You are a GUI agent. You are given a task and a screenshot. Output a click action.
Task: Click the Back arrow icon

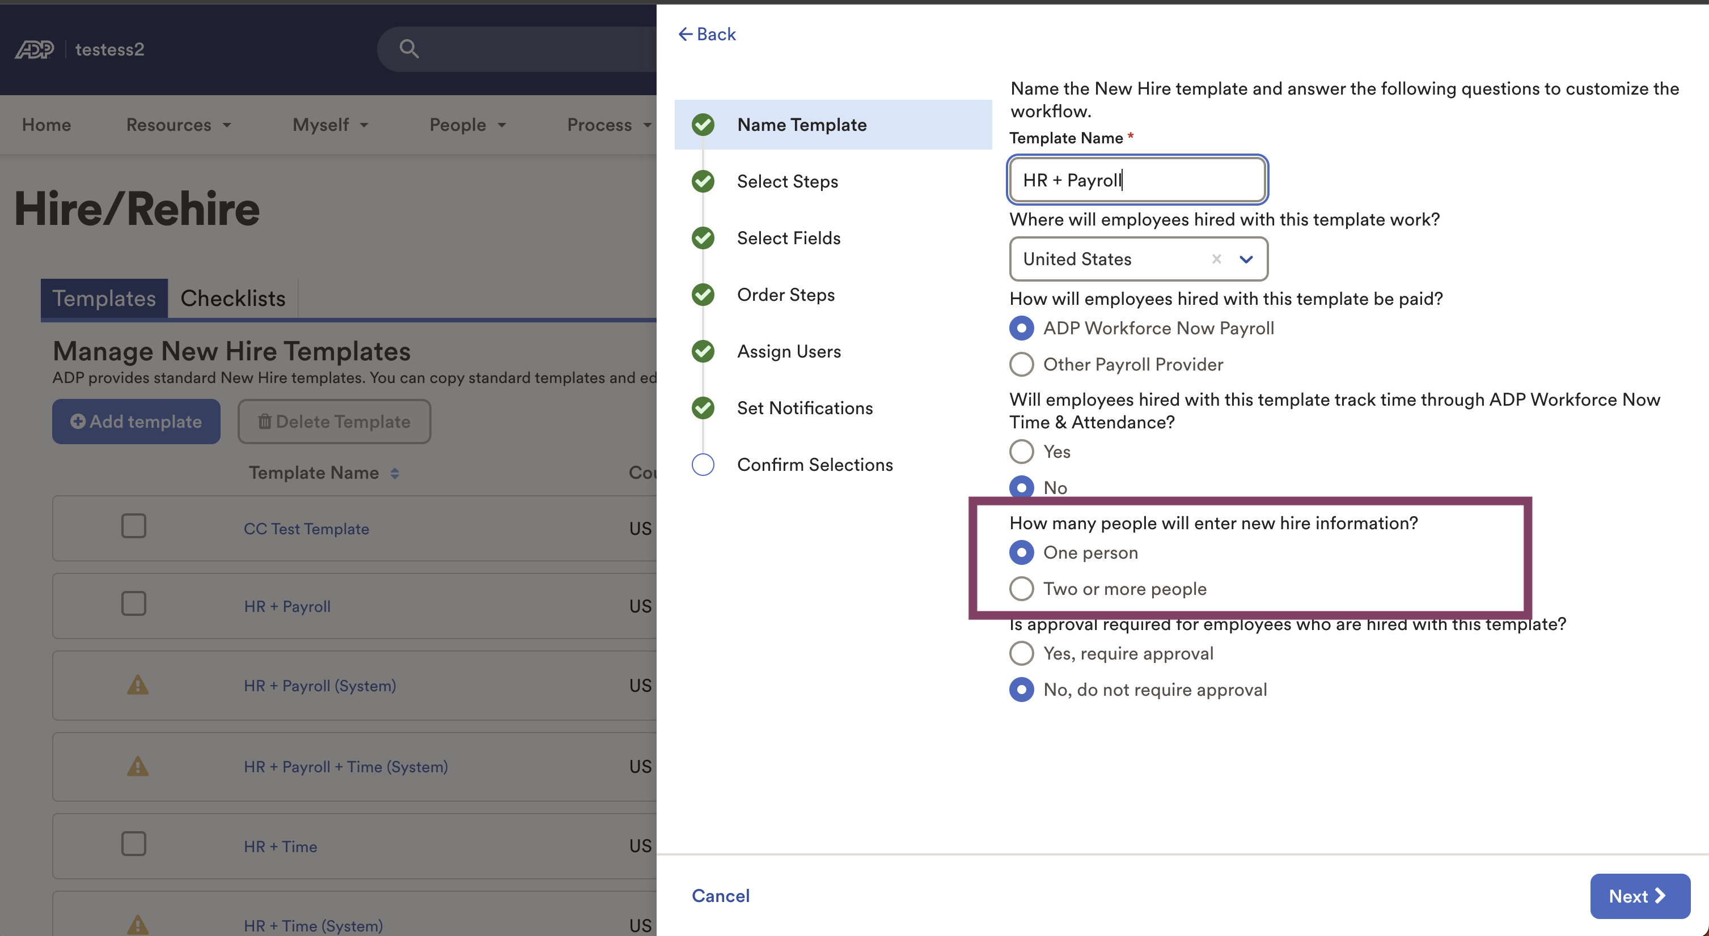click(x=686, y=34)
